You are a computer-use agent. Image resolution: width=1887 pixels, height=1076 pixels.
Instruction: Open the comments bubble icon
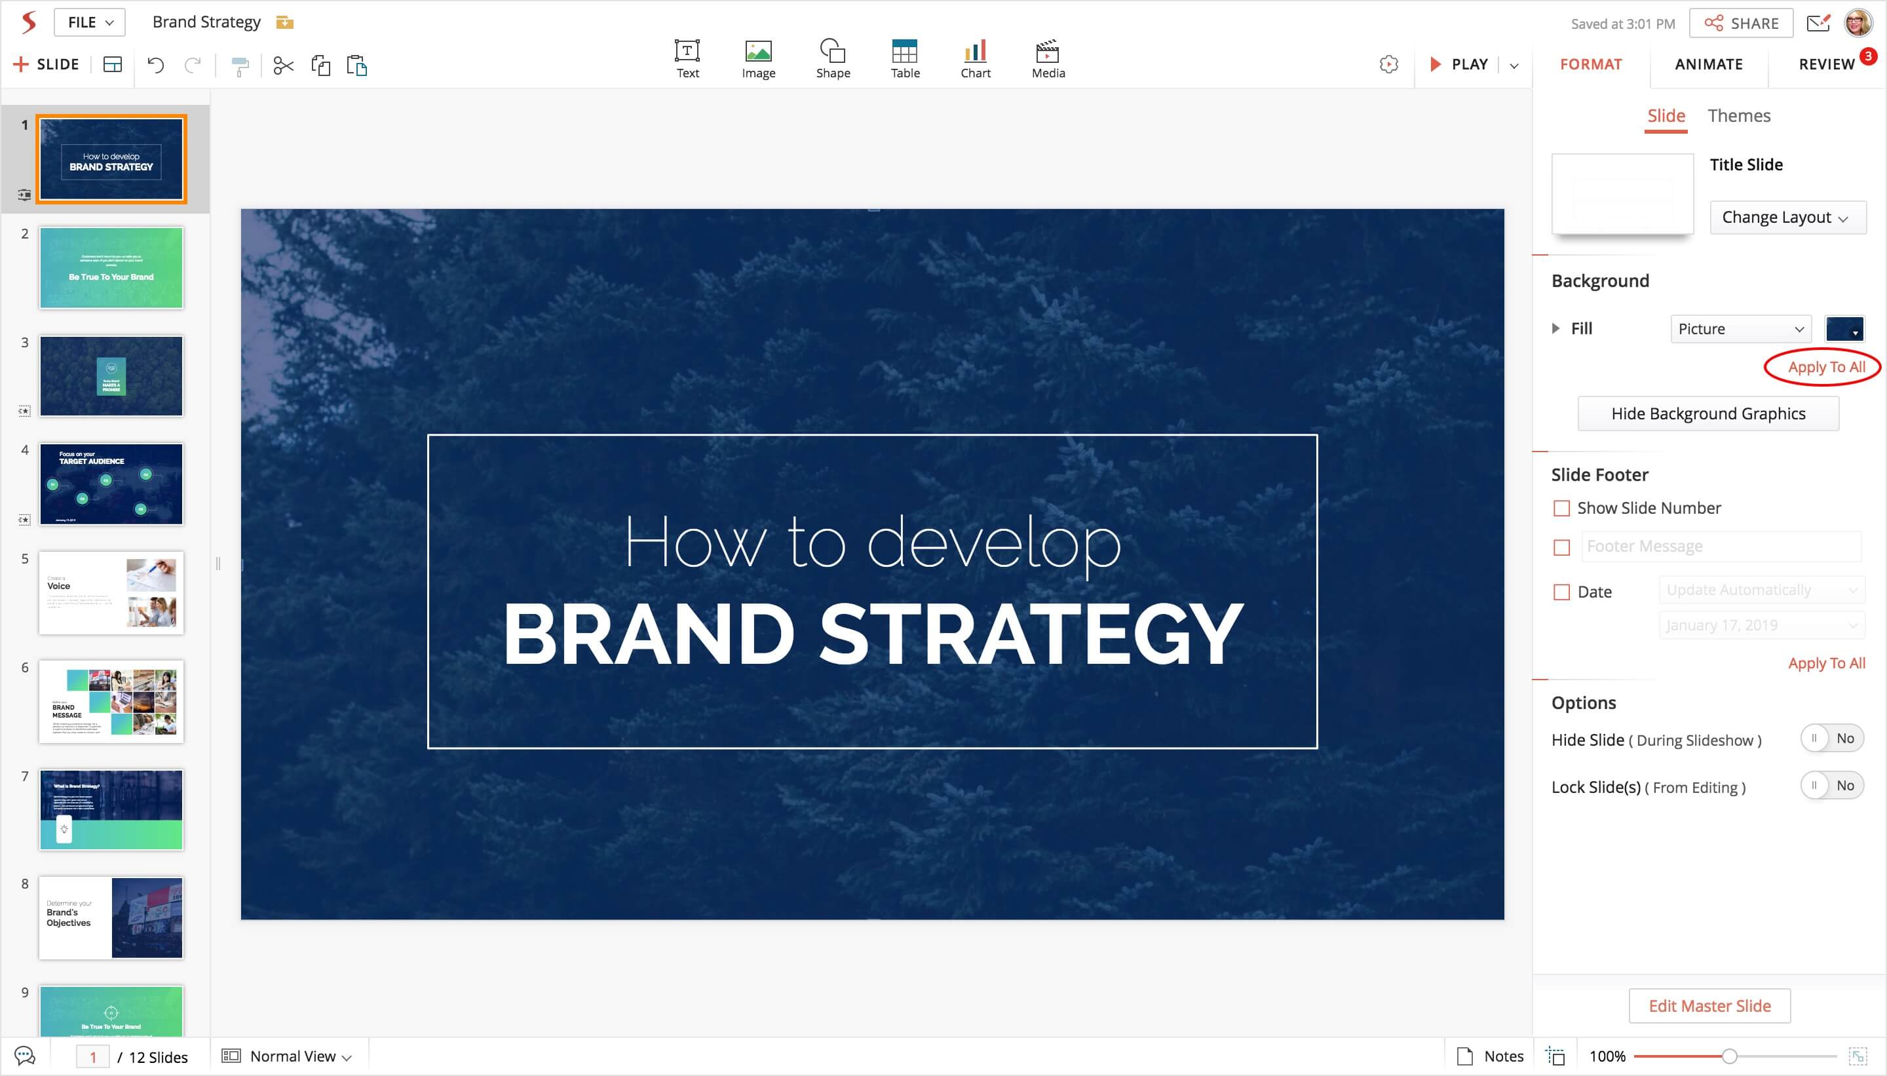(24, 1056)
